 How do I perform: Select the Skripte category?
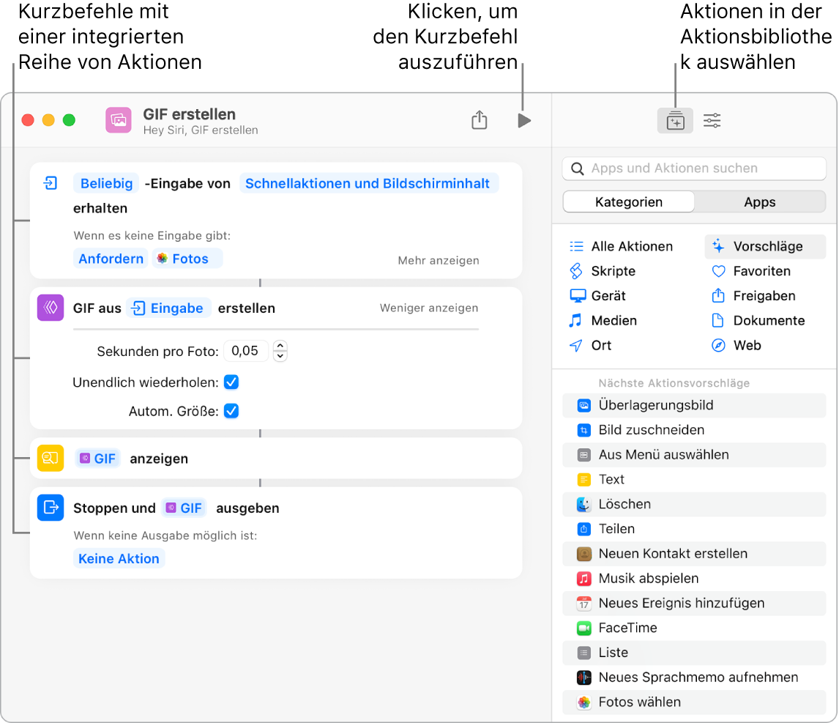coord(619,271)
